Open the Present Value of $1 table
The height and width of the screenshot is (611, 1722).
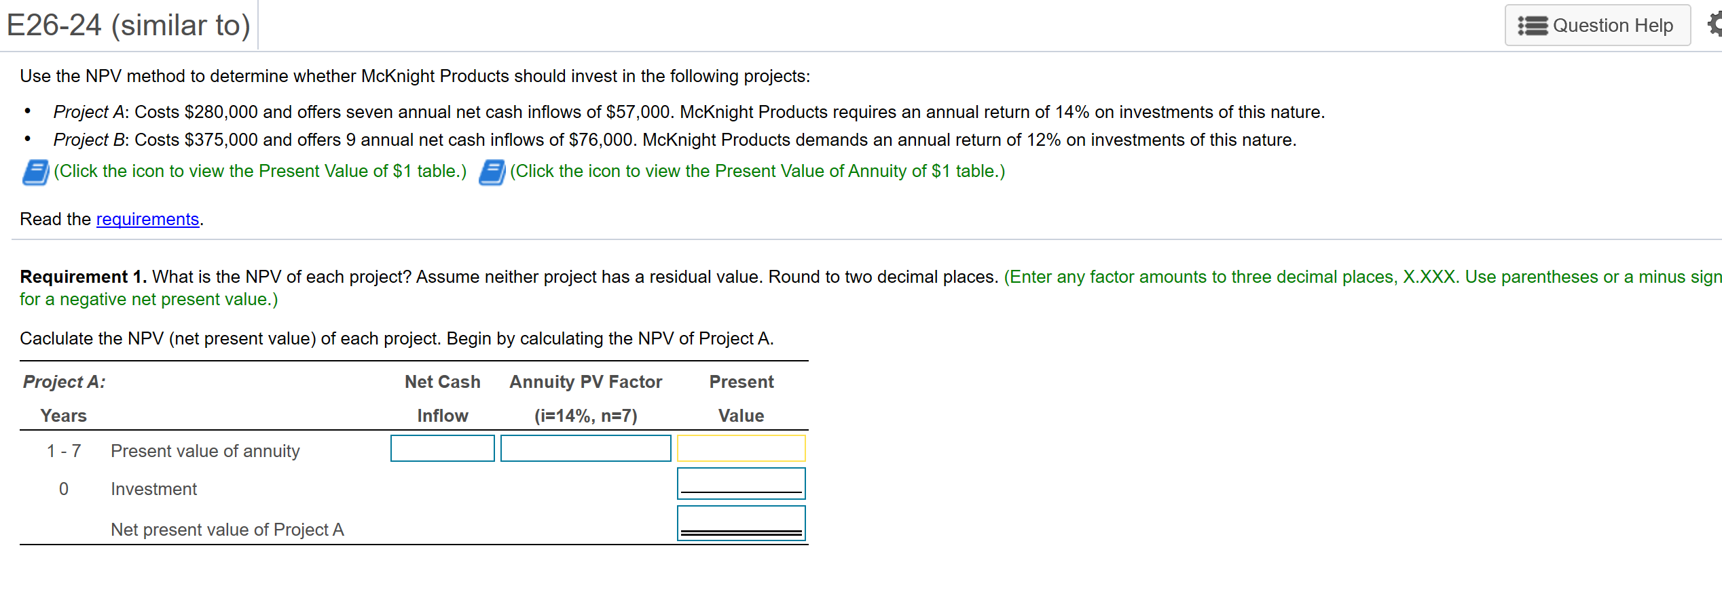(x=36, y=171)
